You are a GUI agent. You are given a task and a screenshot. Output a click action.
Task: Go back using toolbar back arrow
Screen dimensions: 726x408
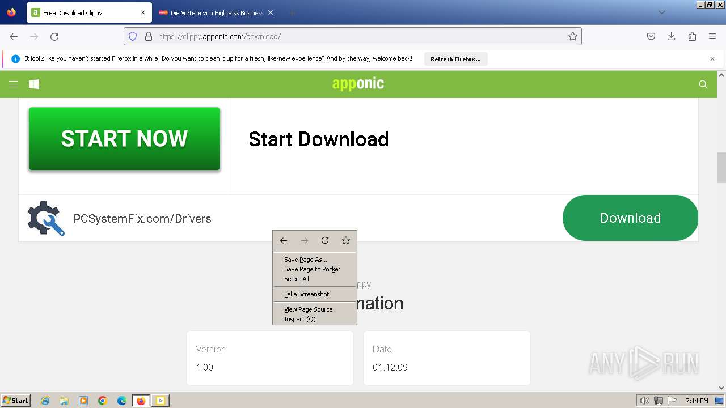pos(14,36)
